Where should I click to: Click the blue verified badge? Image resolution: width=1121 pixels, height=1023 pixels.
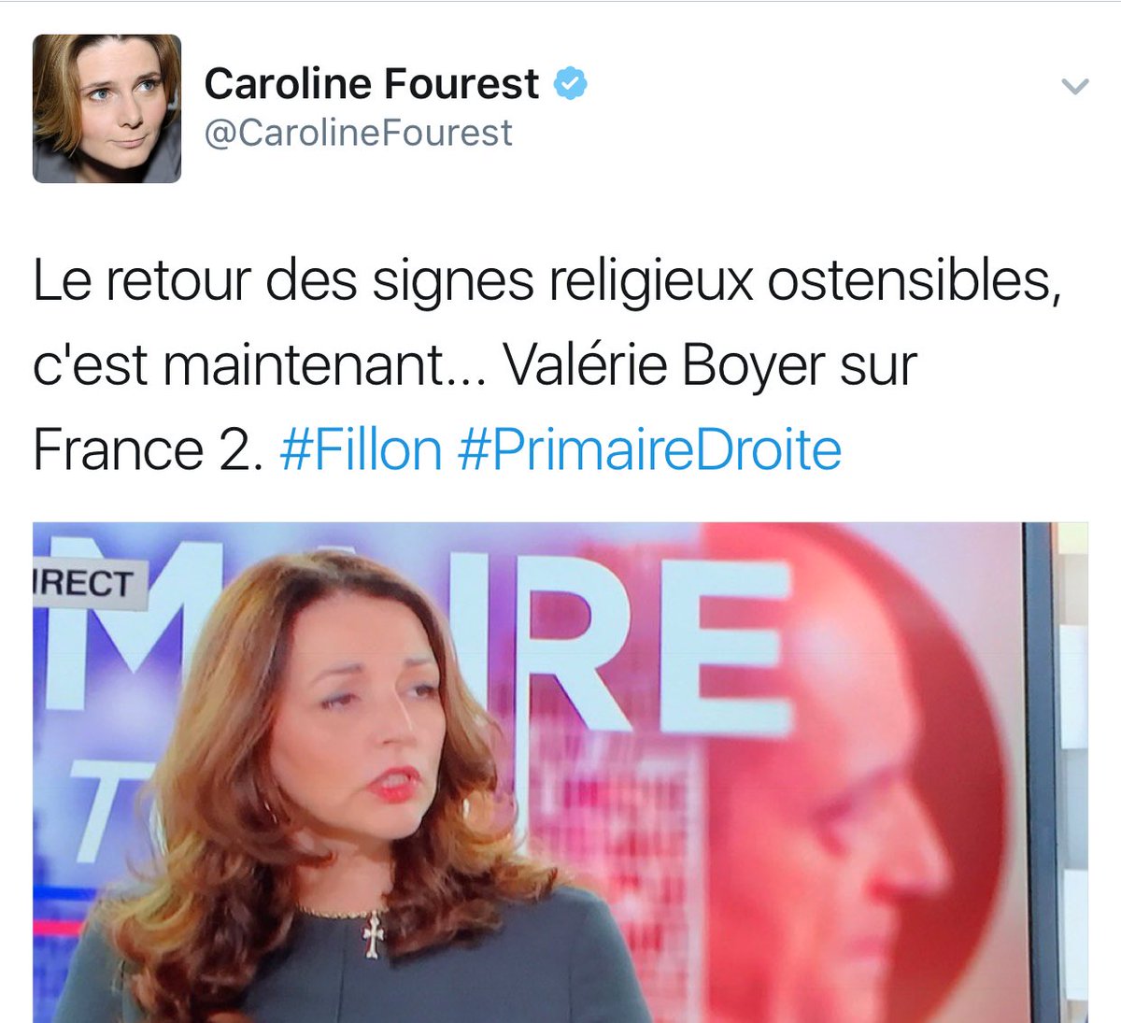point(570,84)
